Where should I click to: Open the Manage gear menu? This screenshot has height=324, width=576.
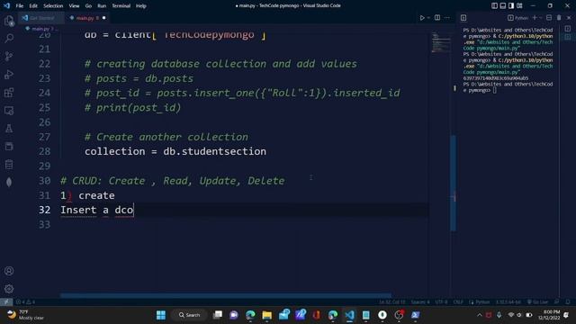pos(9,289)
